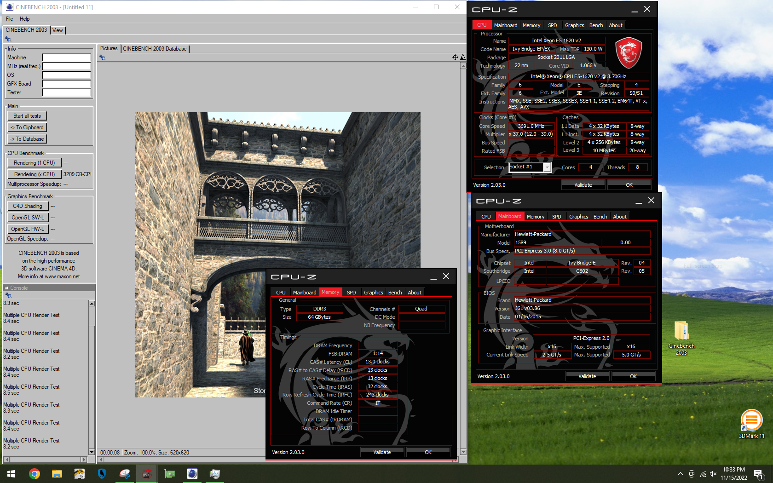The height and width of the screenshot is (483, 773).
Task: Click picture view vertical scrollbar down arrow
Action: [463, 452]
